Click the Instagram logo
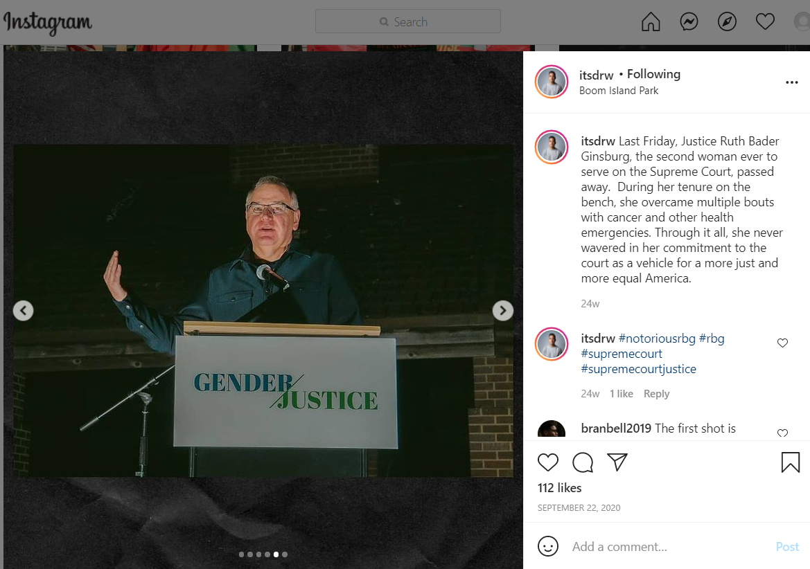 tap(48, 23)
